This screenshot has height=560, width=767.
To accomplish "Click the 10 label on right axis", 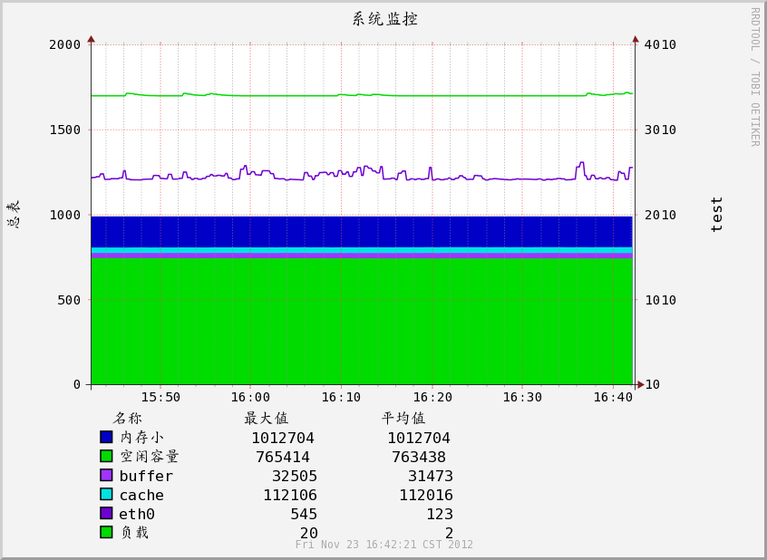I will click(x=653, y=384).
